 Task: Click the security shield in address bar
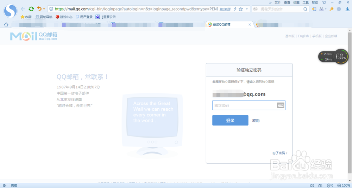[51, 9]
